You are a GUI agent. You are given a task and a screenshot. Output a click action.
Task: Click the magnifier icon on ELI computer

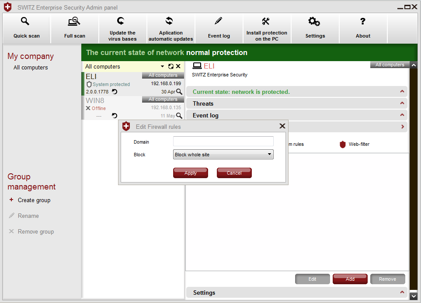[x=179, y=92]
